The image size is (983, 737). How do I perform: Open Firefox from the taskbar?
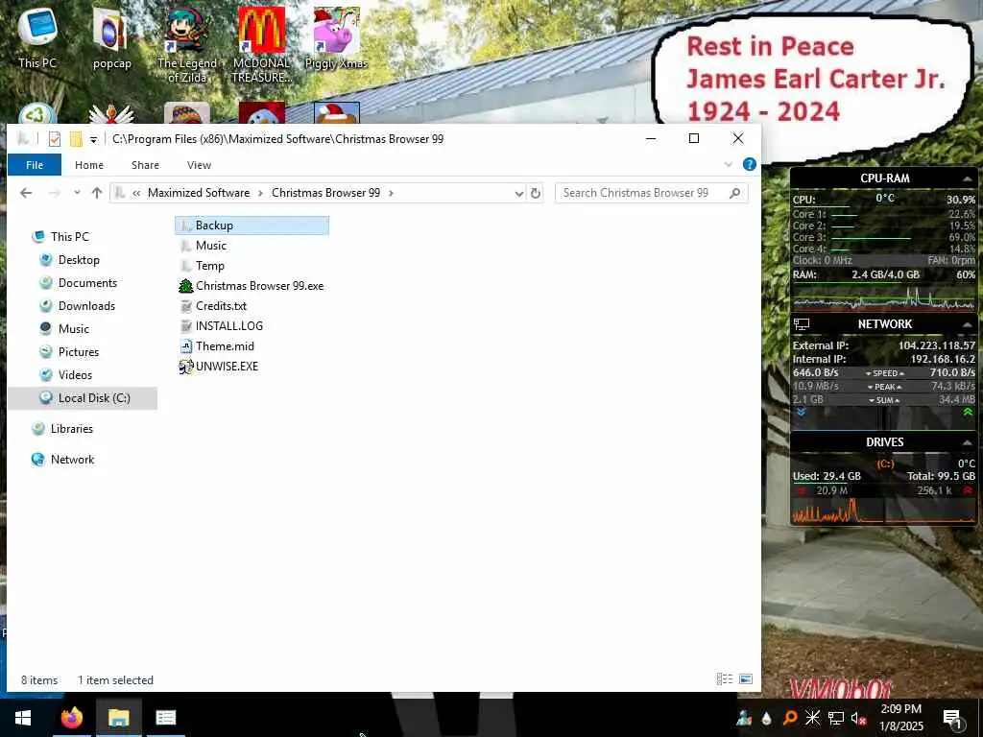tap(72, 718)
